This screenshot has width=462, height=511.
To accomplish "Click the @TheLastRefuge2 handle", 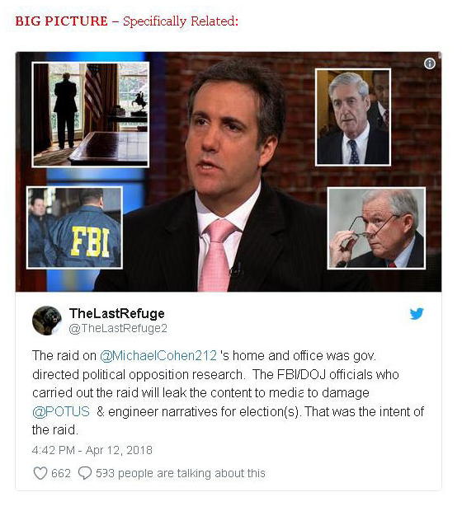I will click(x=118, y=328).
